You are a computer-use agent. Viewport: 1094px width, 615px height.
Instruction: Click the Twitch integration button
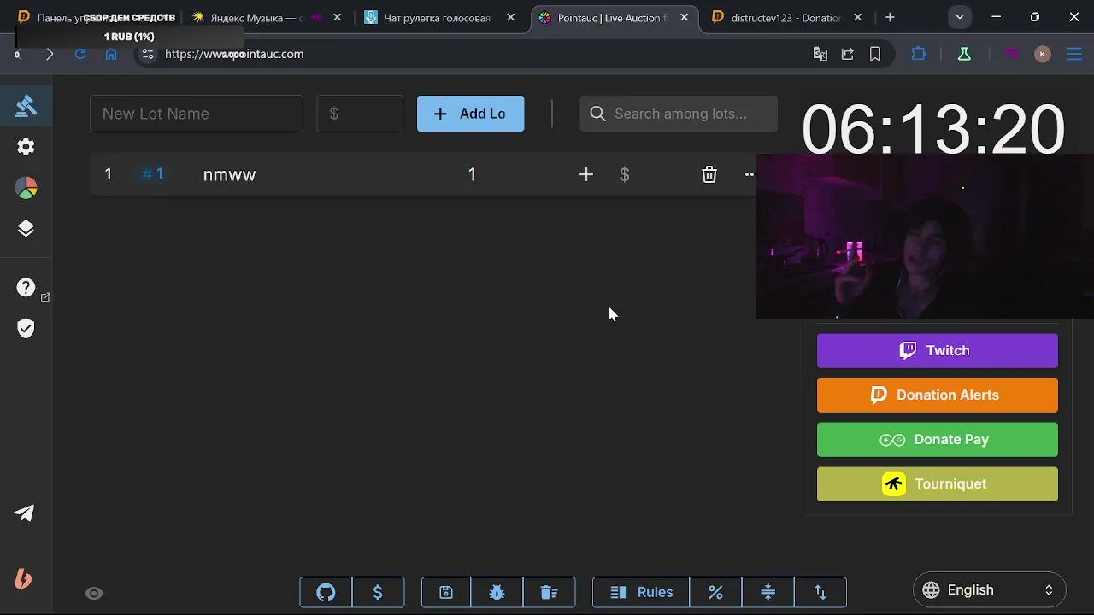click(x=938, y=350)
